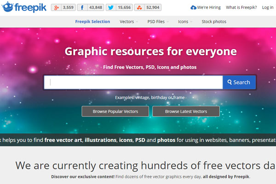
Task: Open the PSD Files menu
Action: coord(156,22)
